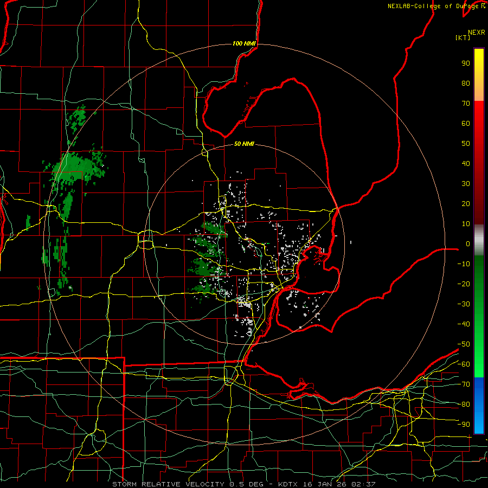Click the -10 value on the velocity scale

pyautogui.click(x=464, y=264)
